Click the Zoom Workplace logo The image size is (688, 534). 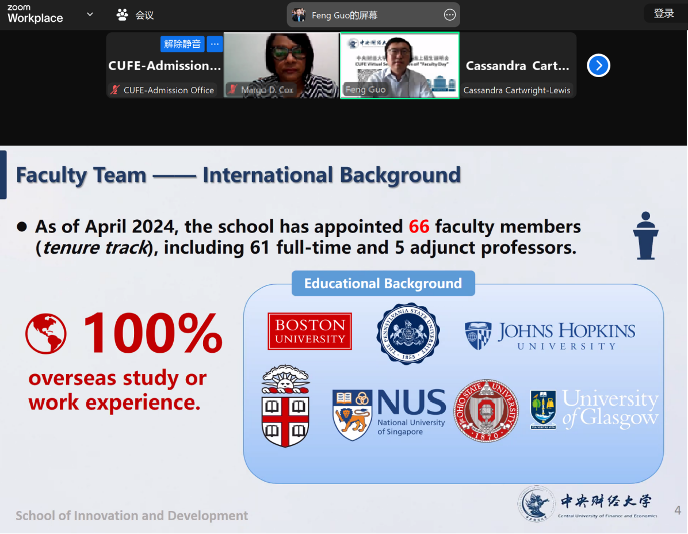click(x=35, y=14)
